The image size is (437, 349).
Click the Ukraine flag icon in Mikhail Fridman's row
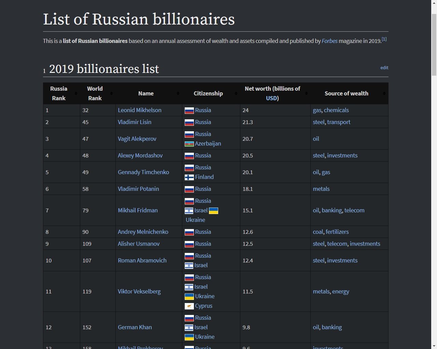[213, 211]
